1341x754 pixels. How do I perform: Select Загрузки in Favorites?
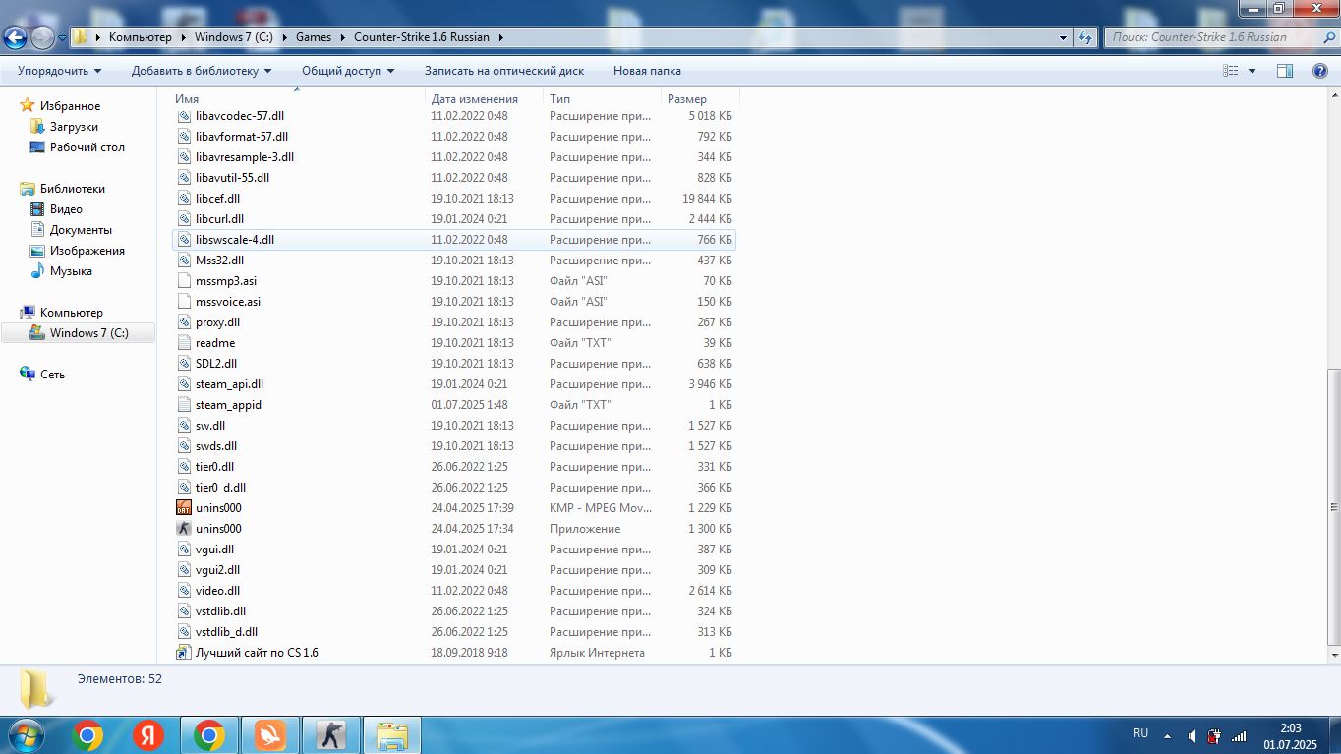point(74,127)
